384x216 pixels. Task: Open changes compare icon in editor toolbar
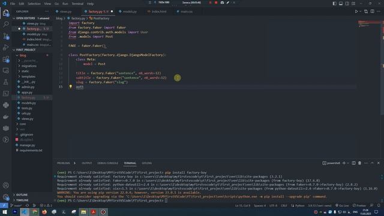tap(366, 11)
